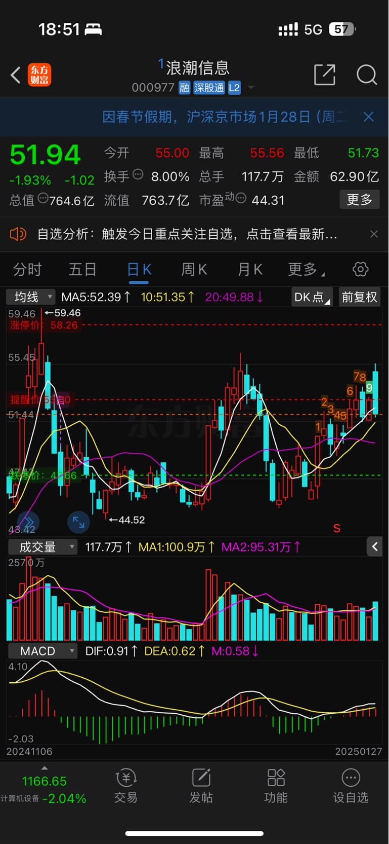Tap the 总值 info icon
Image resolution: width=389 pixels, height=844 pixels.
tap(42, 199)
